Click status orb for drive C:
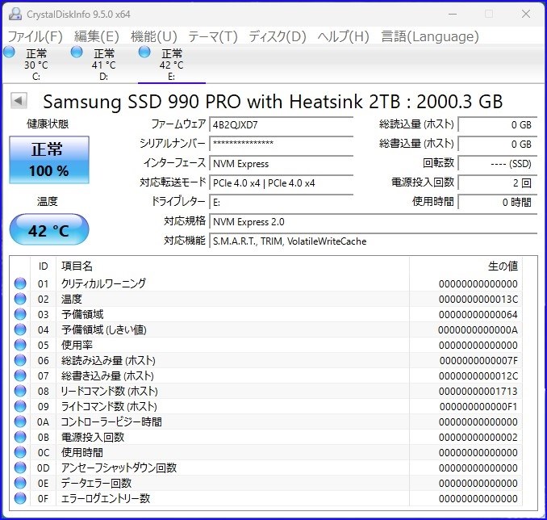 pos(9,52)
